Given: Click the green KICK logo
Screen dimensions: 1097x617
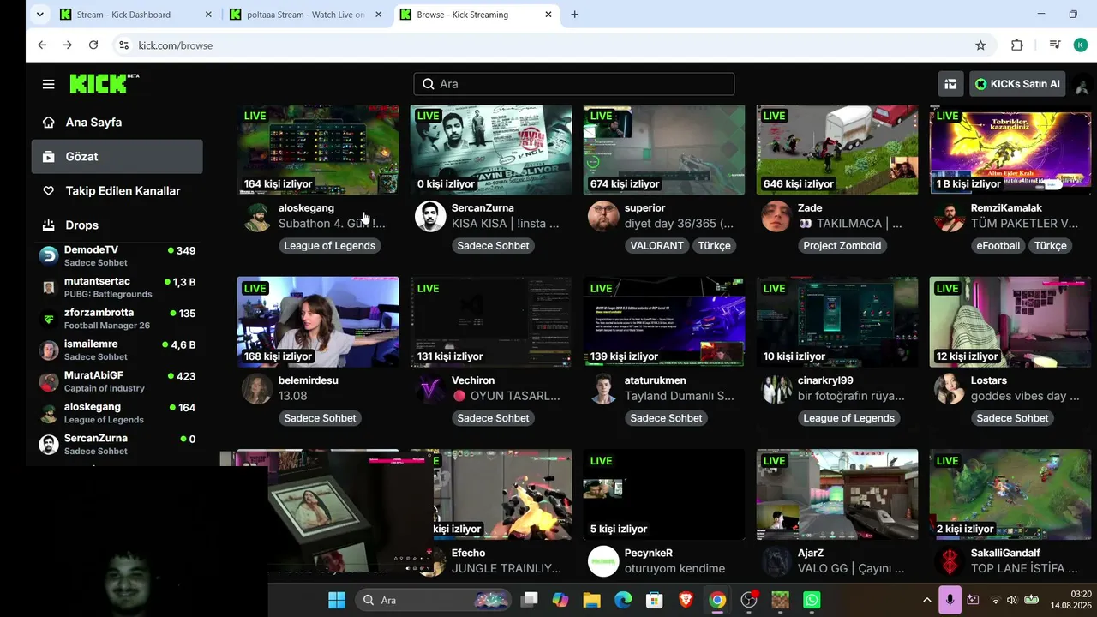Looking at the screenshot, I should (104, 83).
